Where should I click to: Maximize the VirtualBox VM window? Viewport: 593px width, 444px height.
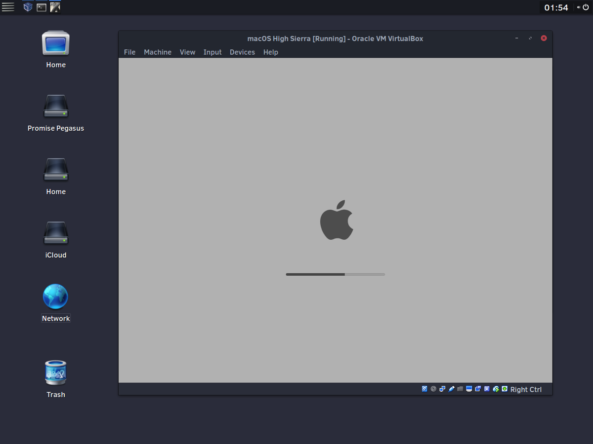(x=530, y=38)
